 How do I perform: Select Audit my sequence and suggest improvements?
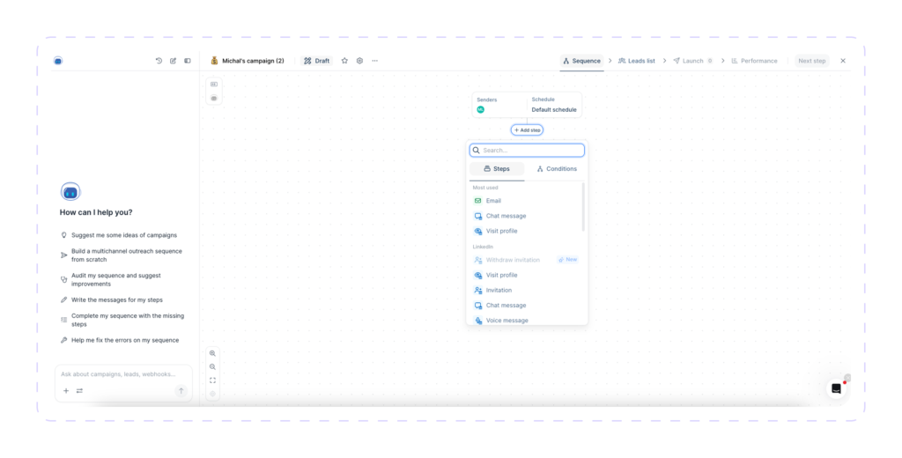click(116, 279)
